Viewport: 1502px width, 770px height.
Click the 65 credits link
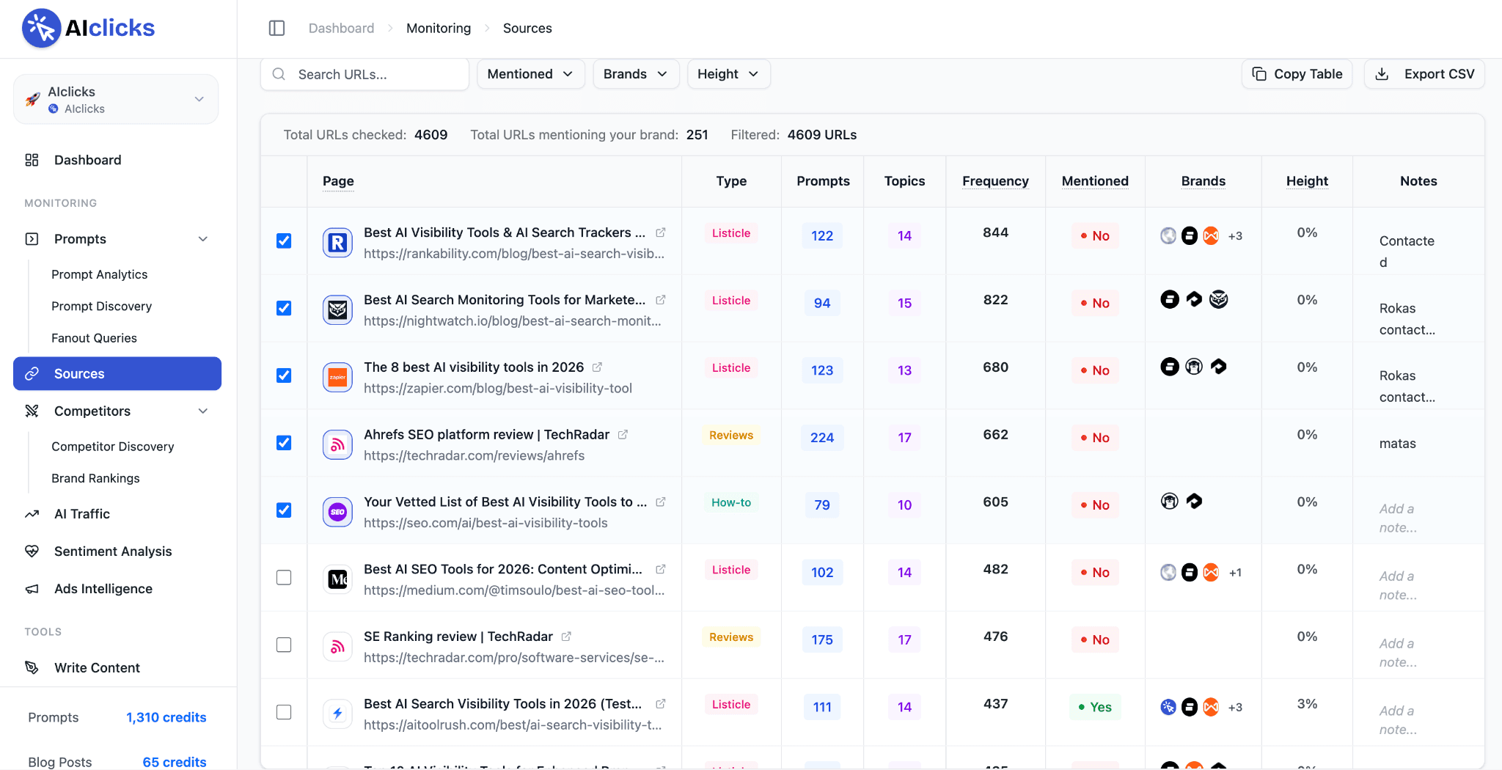pyautogui.click(x=175, y=762)
